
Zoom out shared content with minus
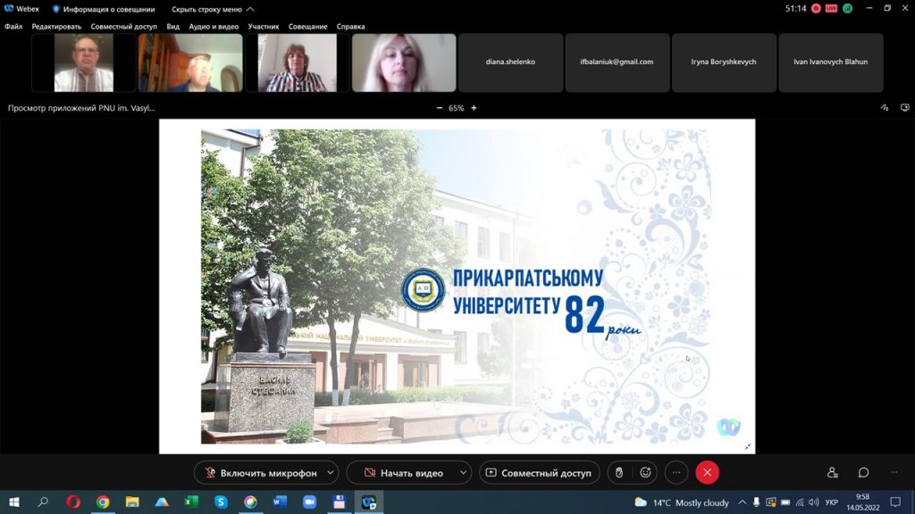point(439,108)
